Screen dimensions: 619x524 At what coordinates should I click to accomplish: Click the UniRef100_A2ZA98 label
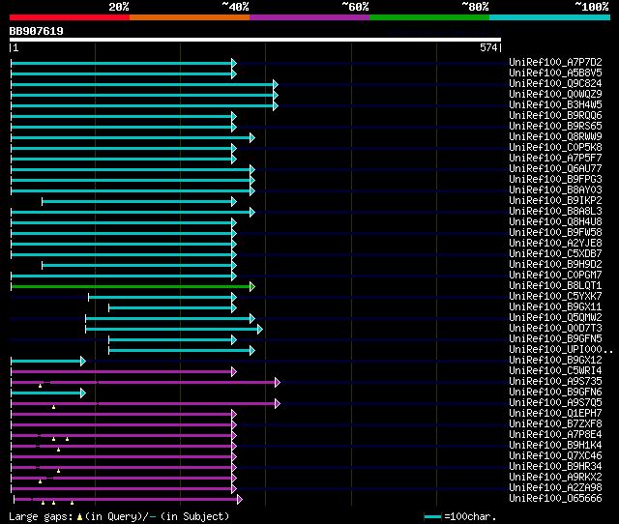(555, 488)
